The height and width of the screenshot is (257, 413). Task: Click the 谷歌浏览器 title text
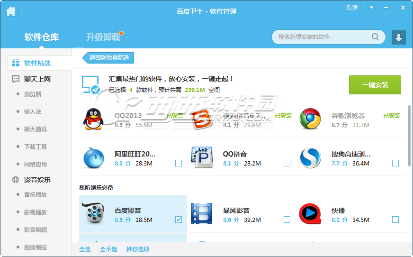(348, 116)
